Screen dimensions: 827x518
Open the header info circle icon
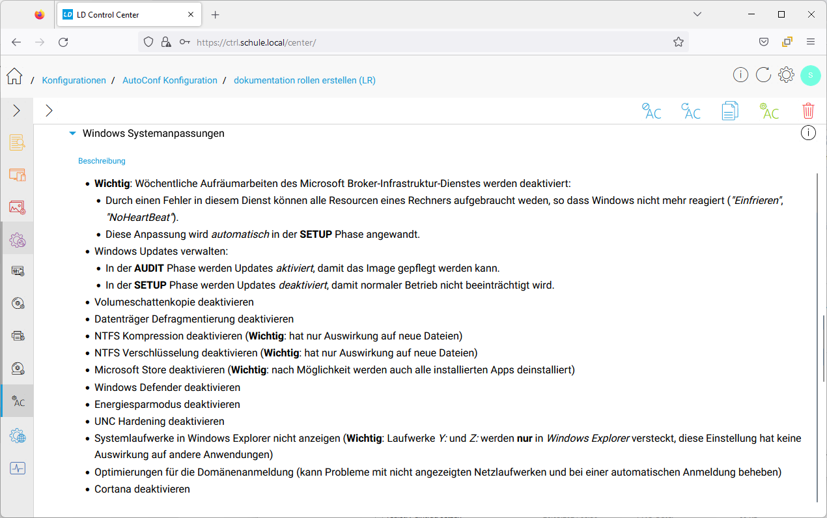[x=740, y=75]
